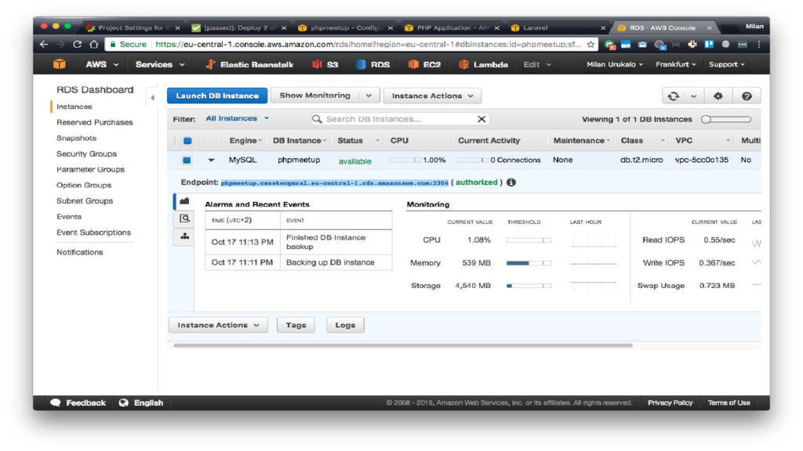Toggle the phpmeetup row checkbox
The image size is (803, 451).
(x=187, y=160)
